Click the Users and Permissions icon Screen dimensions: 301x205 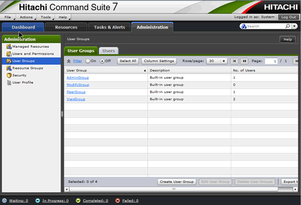pos(9,54)
